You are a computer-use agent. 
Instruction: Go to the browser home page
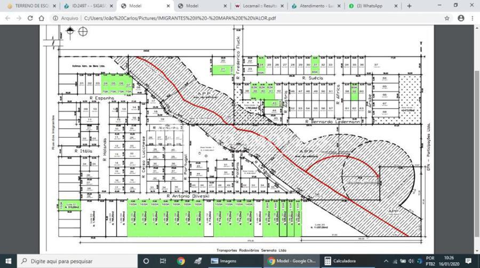click(x=42, y=18)
